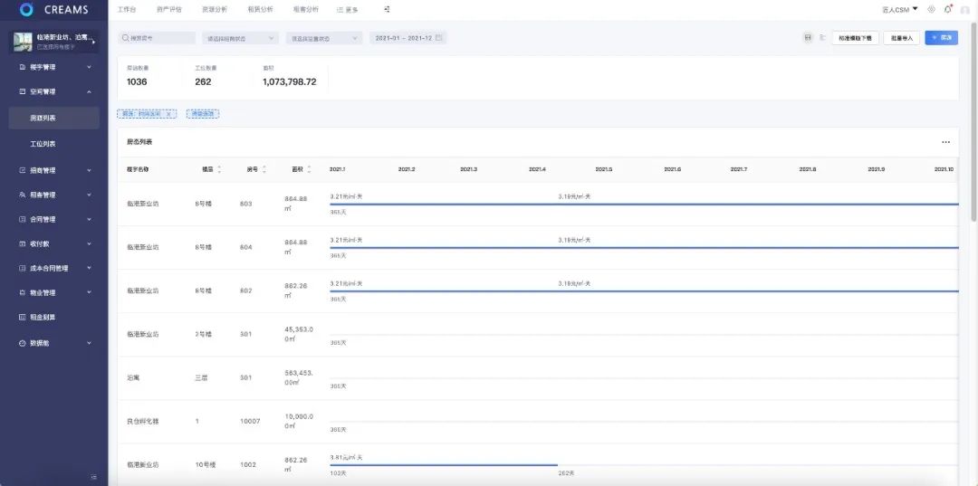
Task: Click the blue add button
Action: 941,38
